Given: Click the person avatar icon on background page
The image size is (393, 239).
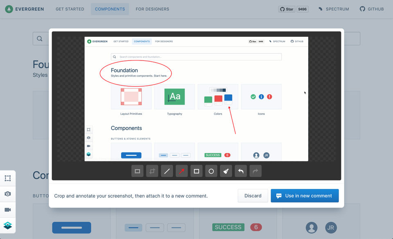Looking at the screenshot, I should tap(312, 228).
